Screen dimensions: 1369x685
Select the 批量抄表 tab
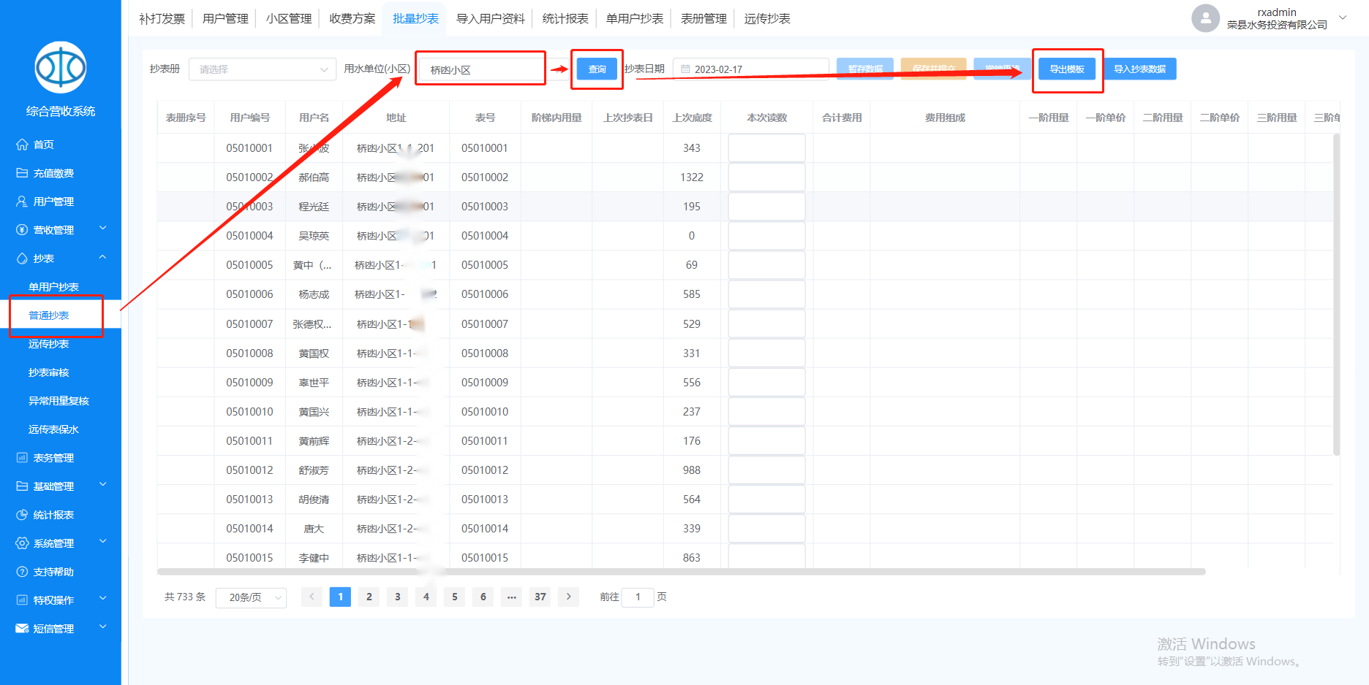coord(416,18)
